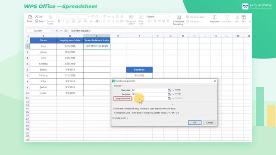Open the General number format dropdown

click(169, 16)
